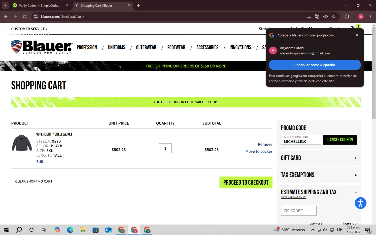Open weather widget showing 30°C Ventoso
This screenshot has width=376, height=235.
point(289,230)
